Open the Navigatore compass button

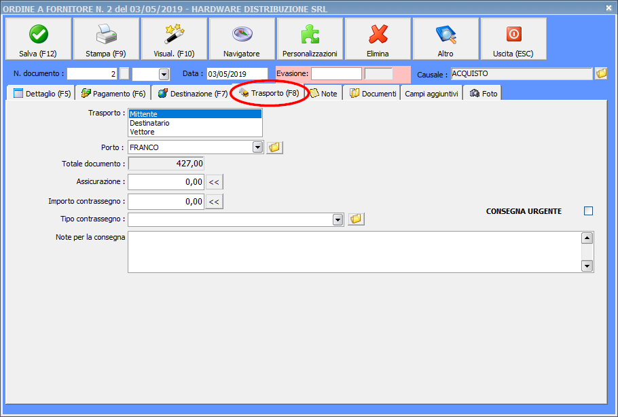pos(242,39)
